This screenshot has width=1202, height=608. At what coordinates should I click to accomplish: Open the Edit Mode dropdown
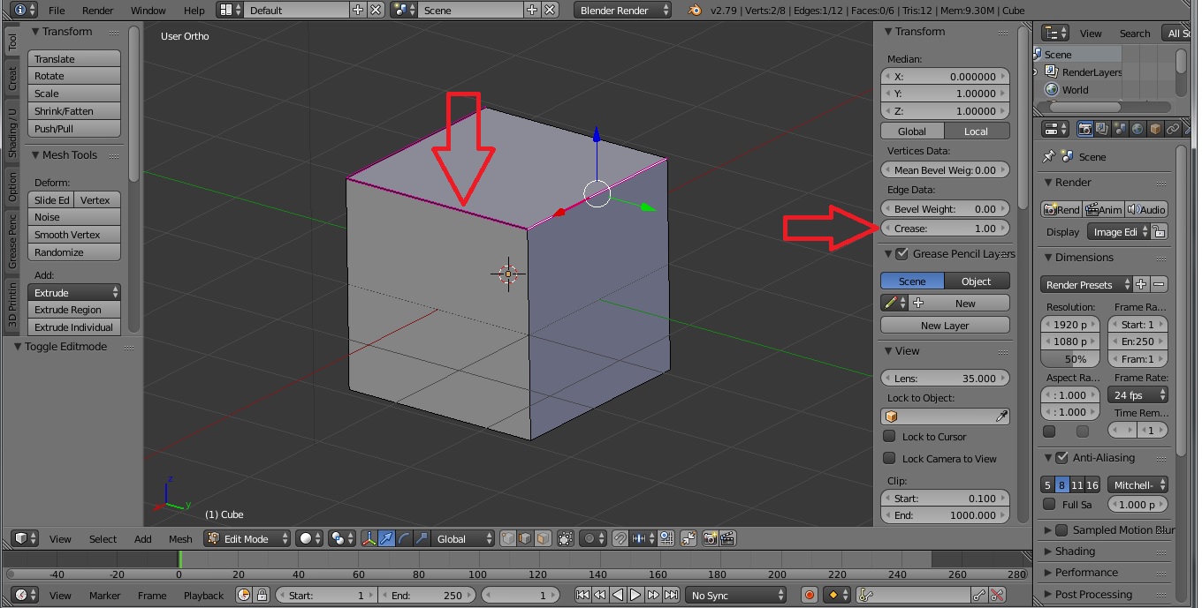[247, 538]
